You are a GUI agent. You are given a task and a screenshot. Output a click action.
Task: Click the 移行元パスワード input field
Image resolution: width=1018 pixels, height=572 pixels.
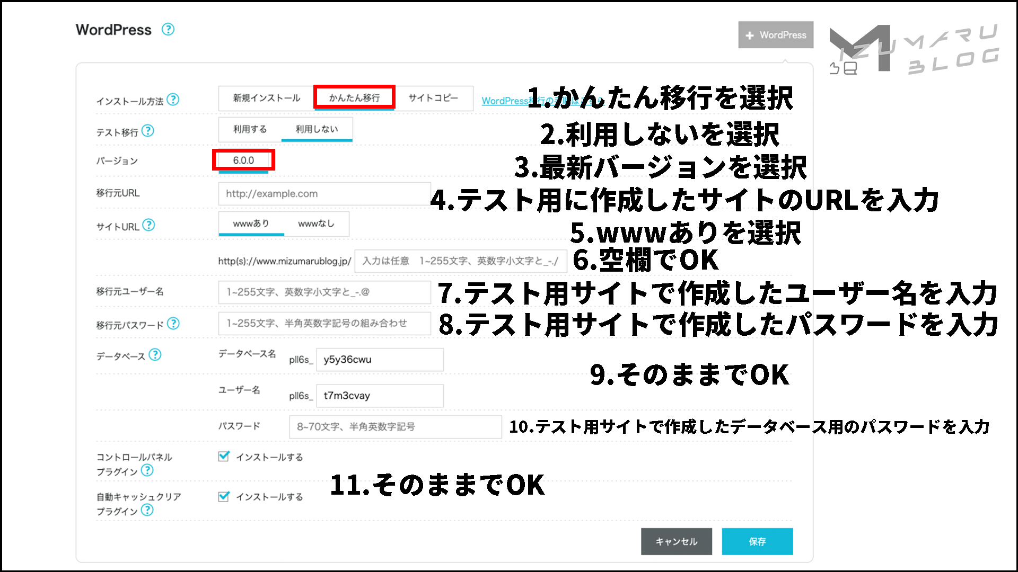pyautogui.click(x=324, y=324)
